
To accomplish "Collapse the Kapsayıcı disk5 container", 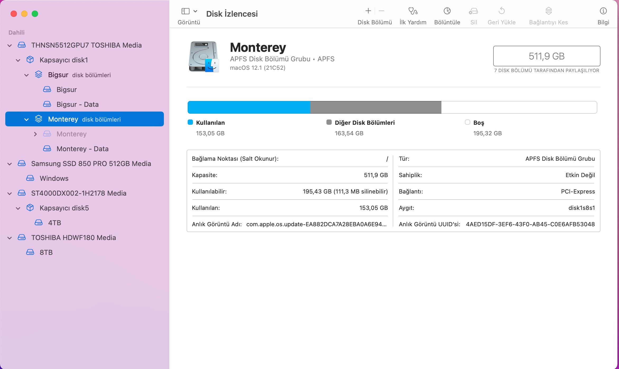I will [x=18, y=208].
